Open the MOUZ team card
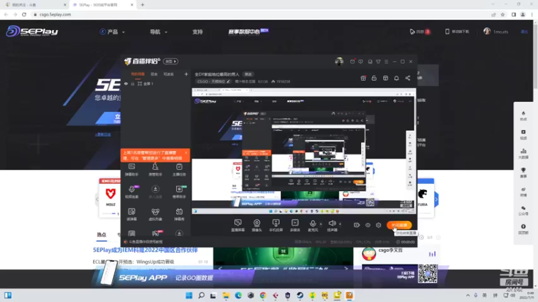 click(110, 197)
